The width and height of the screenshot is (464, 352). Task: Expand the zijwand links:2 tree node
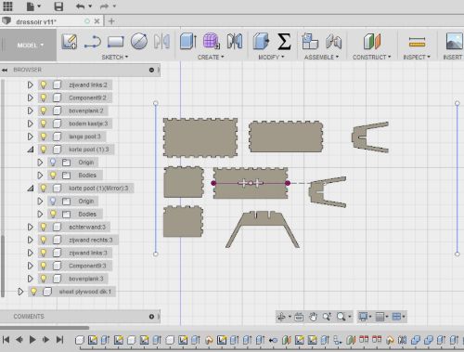(30, 85)
